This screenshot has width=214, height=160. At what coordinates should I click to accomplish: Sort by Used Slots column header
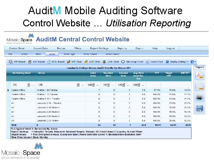pyautogui.click(x=93, y=74)
